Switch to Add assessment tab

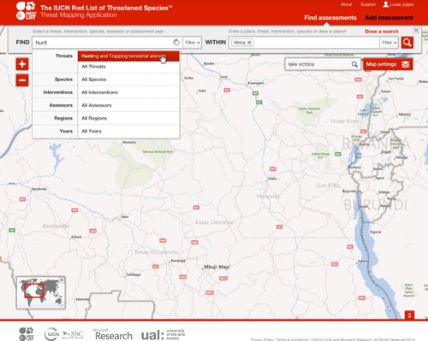(389, 18)
